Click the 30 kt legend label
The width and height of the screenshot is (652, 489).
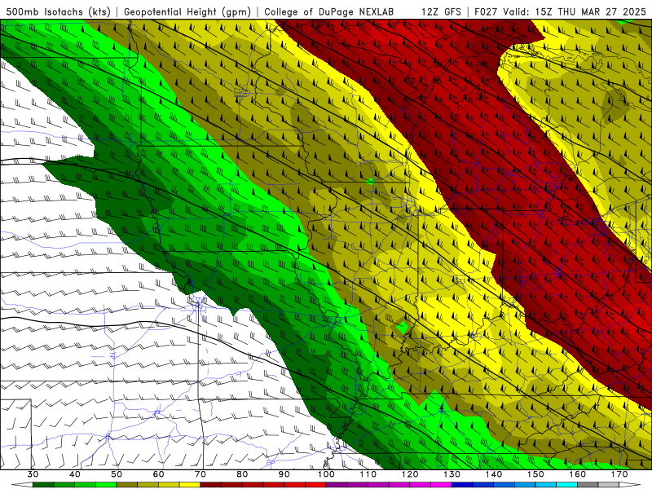pos(33,474)
